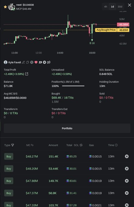This screenshot has height=207, width=134.
Task: Share the Total Profit card
Action: point(27,74)
